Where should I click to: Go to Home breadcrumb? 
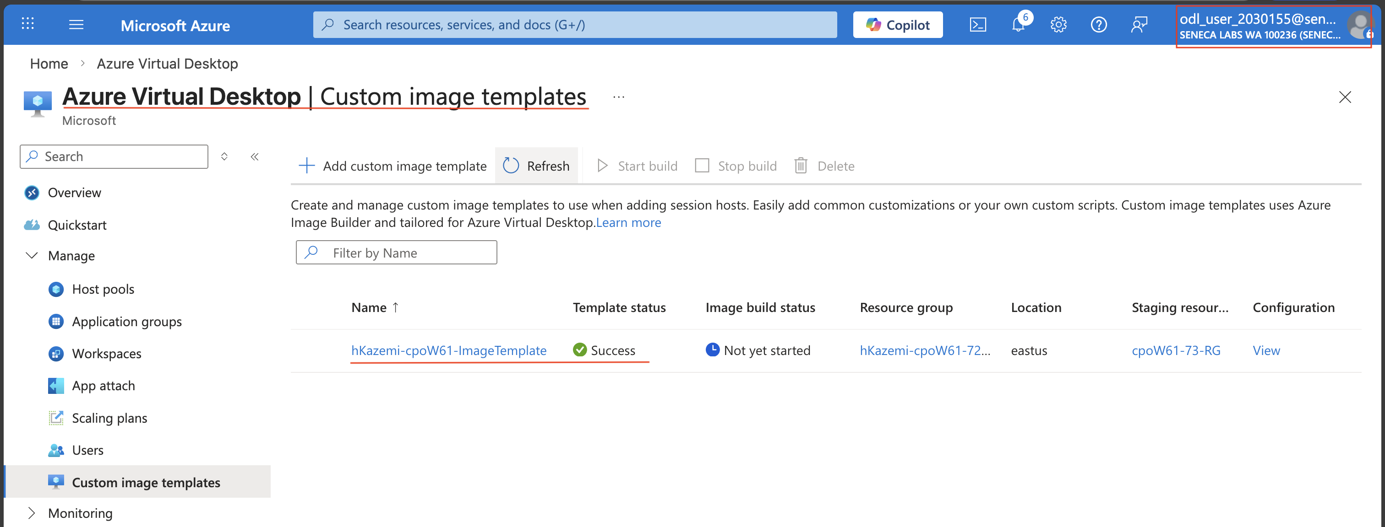(49, 64)
